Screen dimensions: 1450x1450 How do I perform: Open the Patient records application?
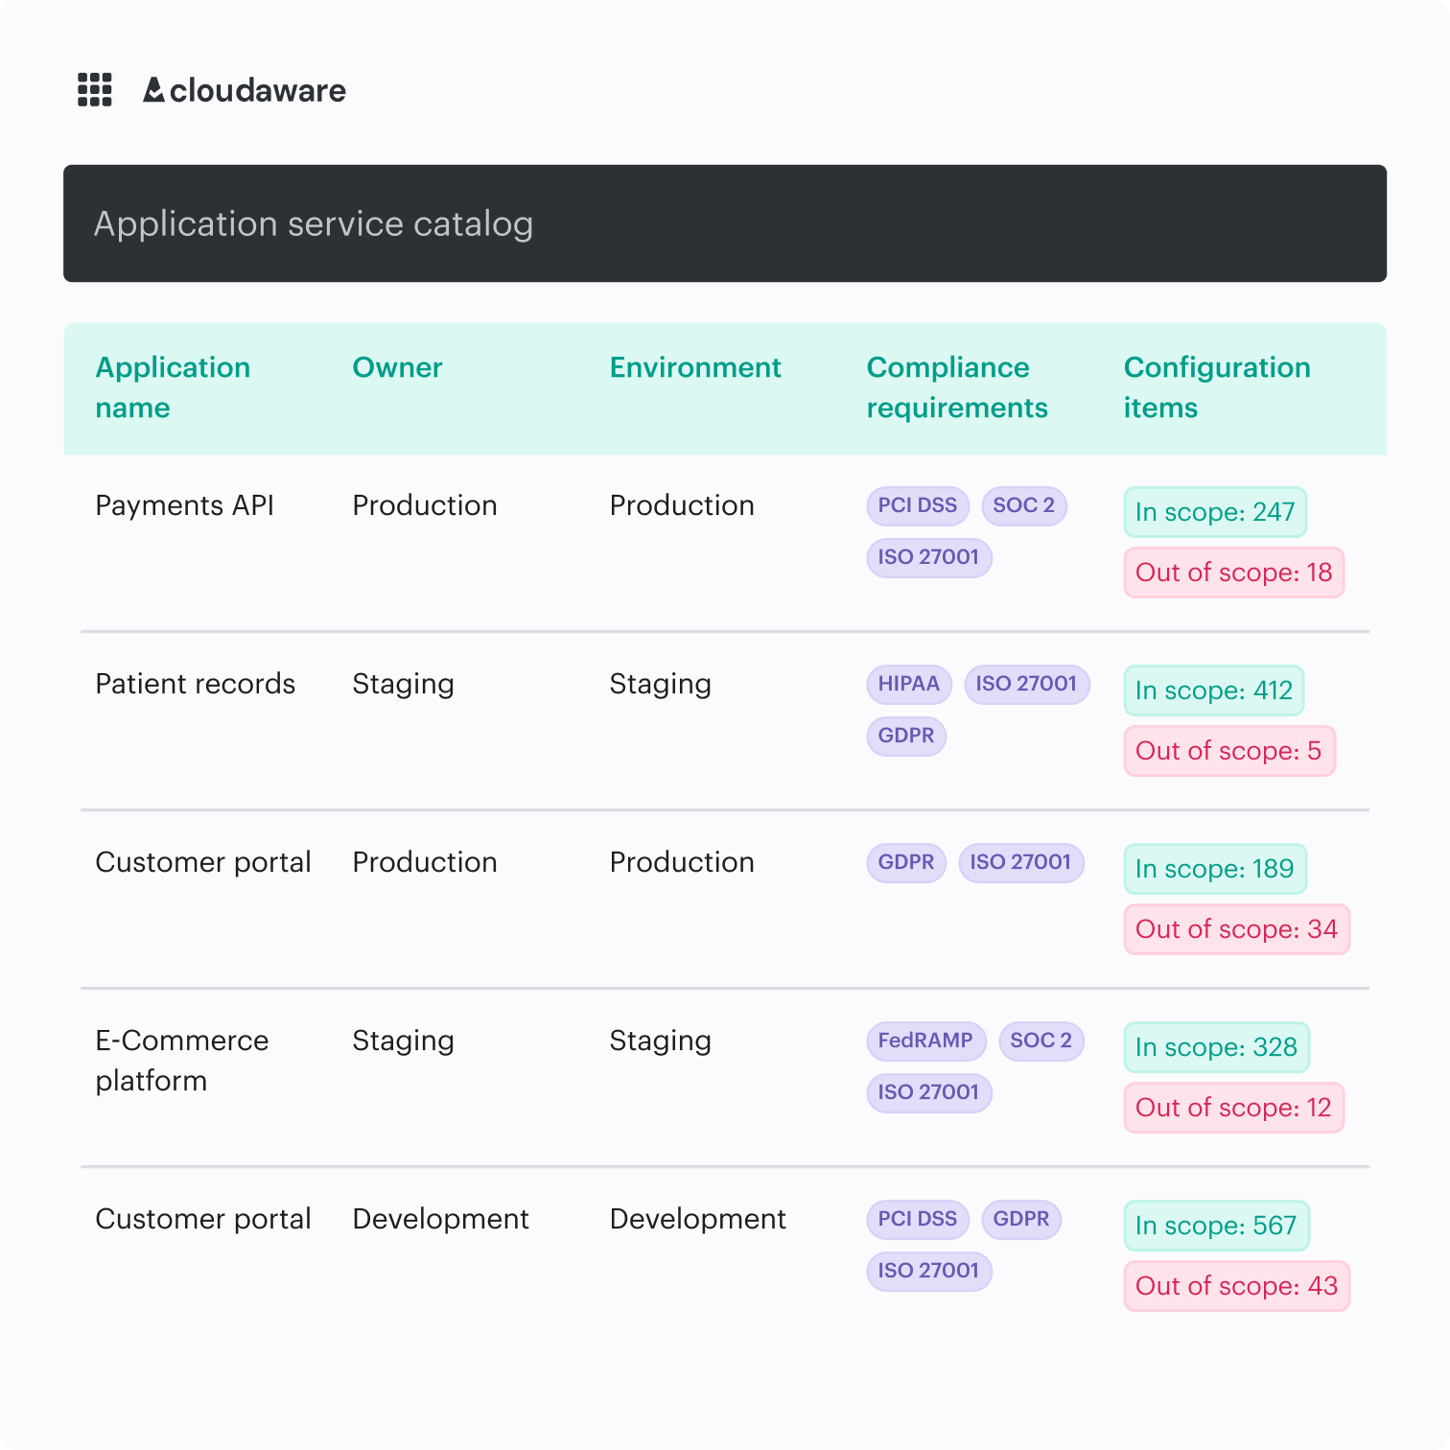click(x=195, y=684)
